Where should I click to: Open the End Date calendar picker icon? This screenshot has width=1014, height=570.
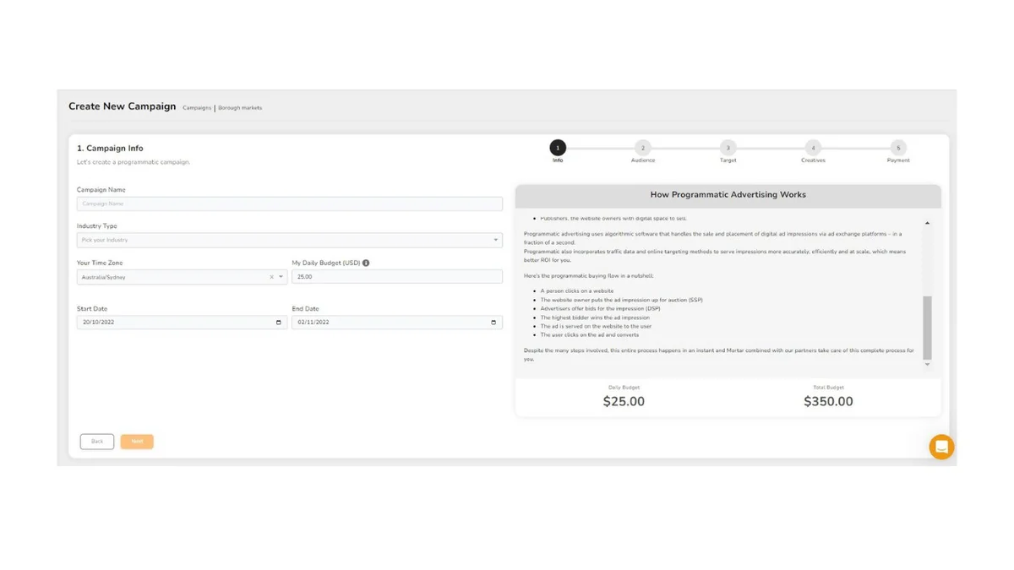[493, 323]
